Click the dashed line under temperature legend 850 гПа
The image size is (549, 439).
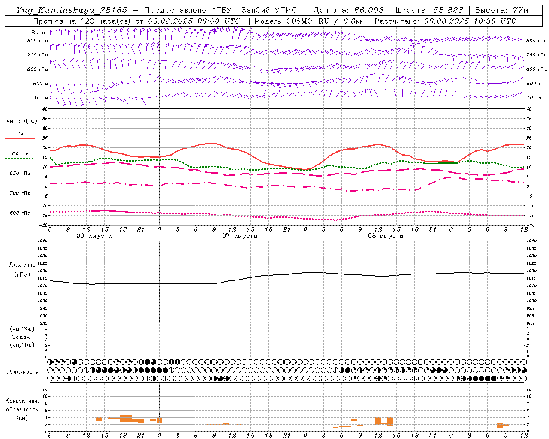click(20, 178)
